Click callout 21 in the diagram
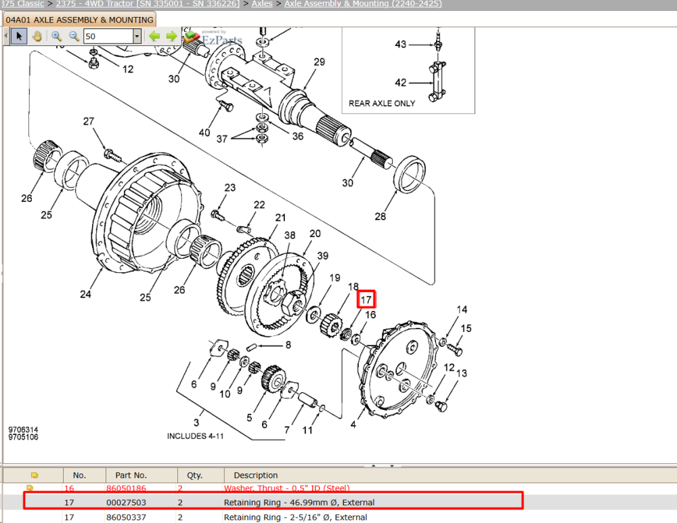The height and width of the screenshot is (523, 677). 281,217
